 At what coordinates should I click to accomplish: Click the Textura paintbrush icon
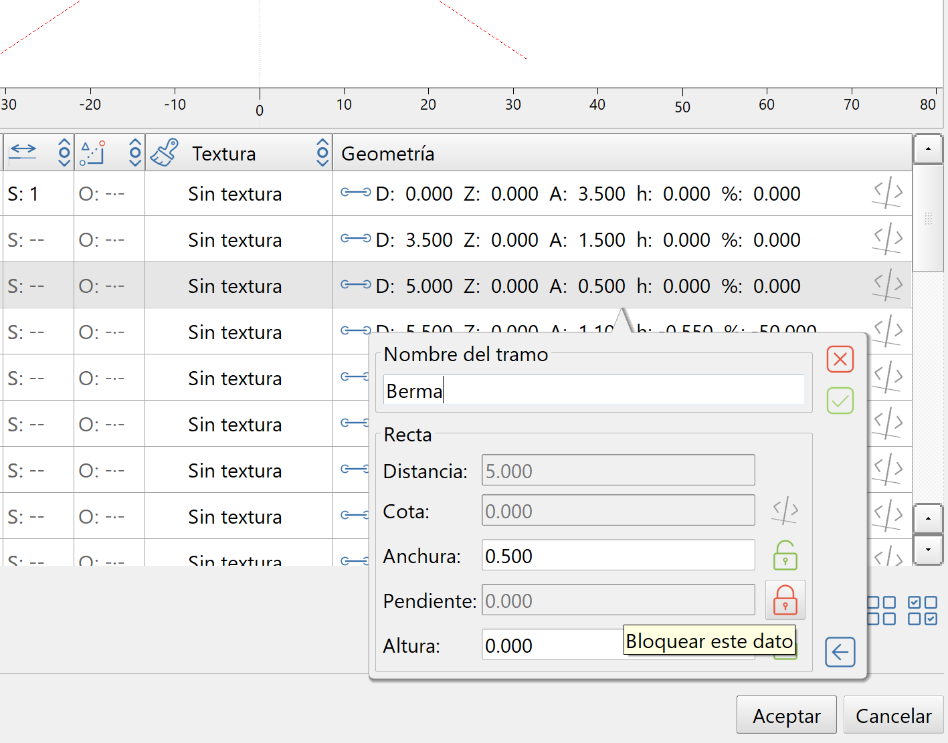click(165, 152)
